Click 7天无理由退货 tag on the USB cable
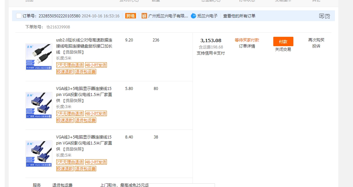The height and width of the screenshot is (187, 353). (70, 65)
